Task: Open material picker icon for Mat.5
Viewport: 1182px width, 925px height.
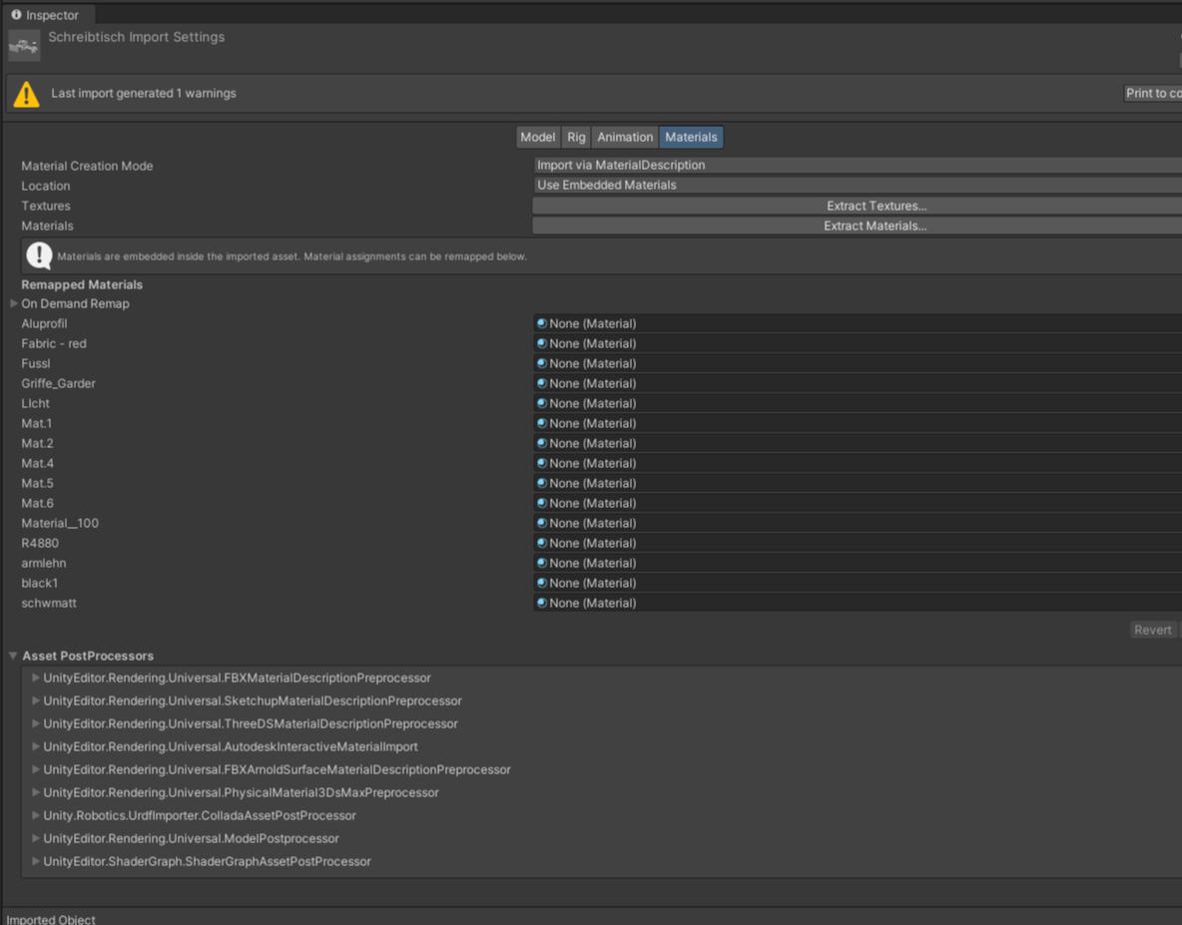Action: pyautogui.click(x=541, y=483)
